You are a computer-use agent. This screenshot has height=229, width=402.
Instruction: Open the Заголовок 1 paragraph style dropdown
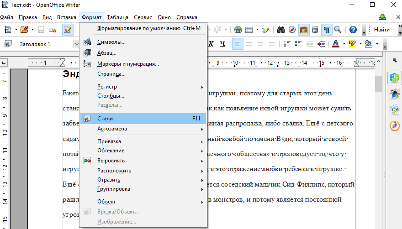[x=77, y=44]
